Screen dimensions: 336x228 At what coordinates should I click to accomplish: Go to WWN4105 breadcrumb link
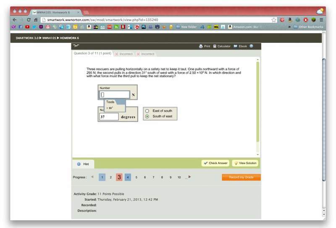49,38
